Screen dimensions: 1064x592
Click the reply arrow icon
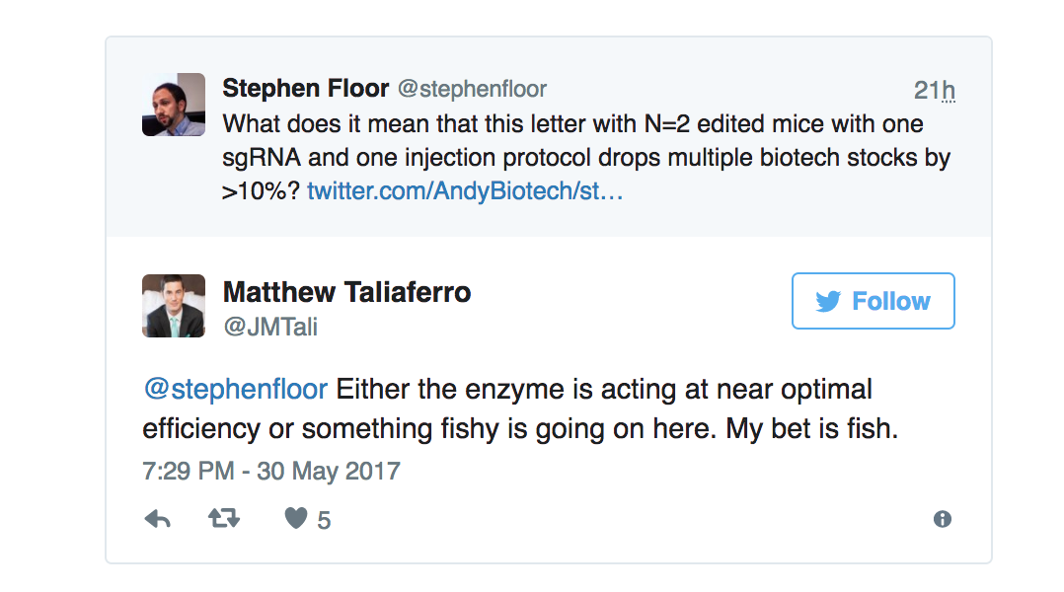coord(157,519)
